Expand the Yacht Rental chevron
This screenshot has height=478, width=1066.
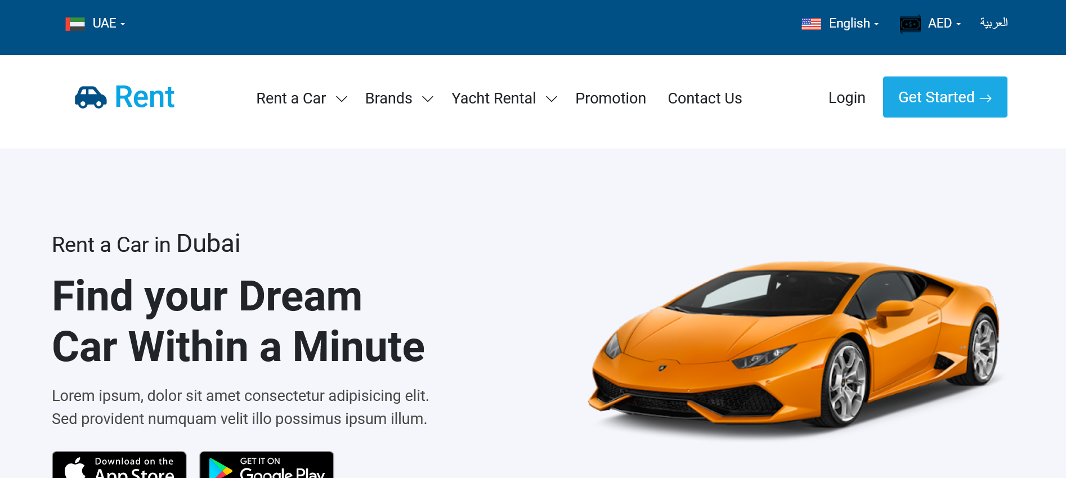pyautogui.click(x=552, y=99)
